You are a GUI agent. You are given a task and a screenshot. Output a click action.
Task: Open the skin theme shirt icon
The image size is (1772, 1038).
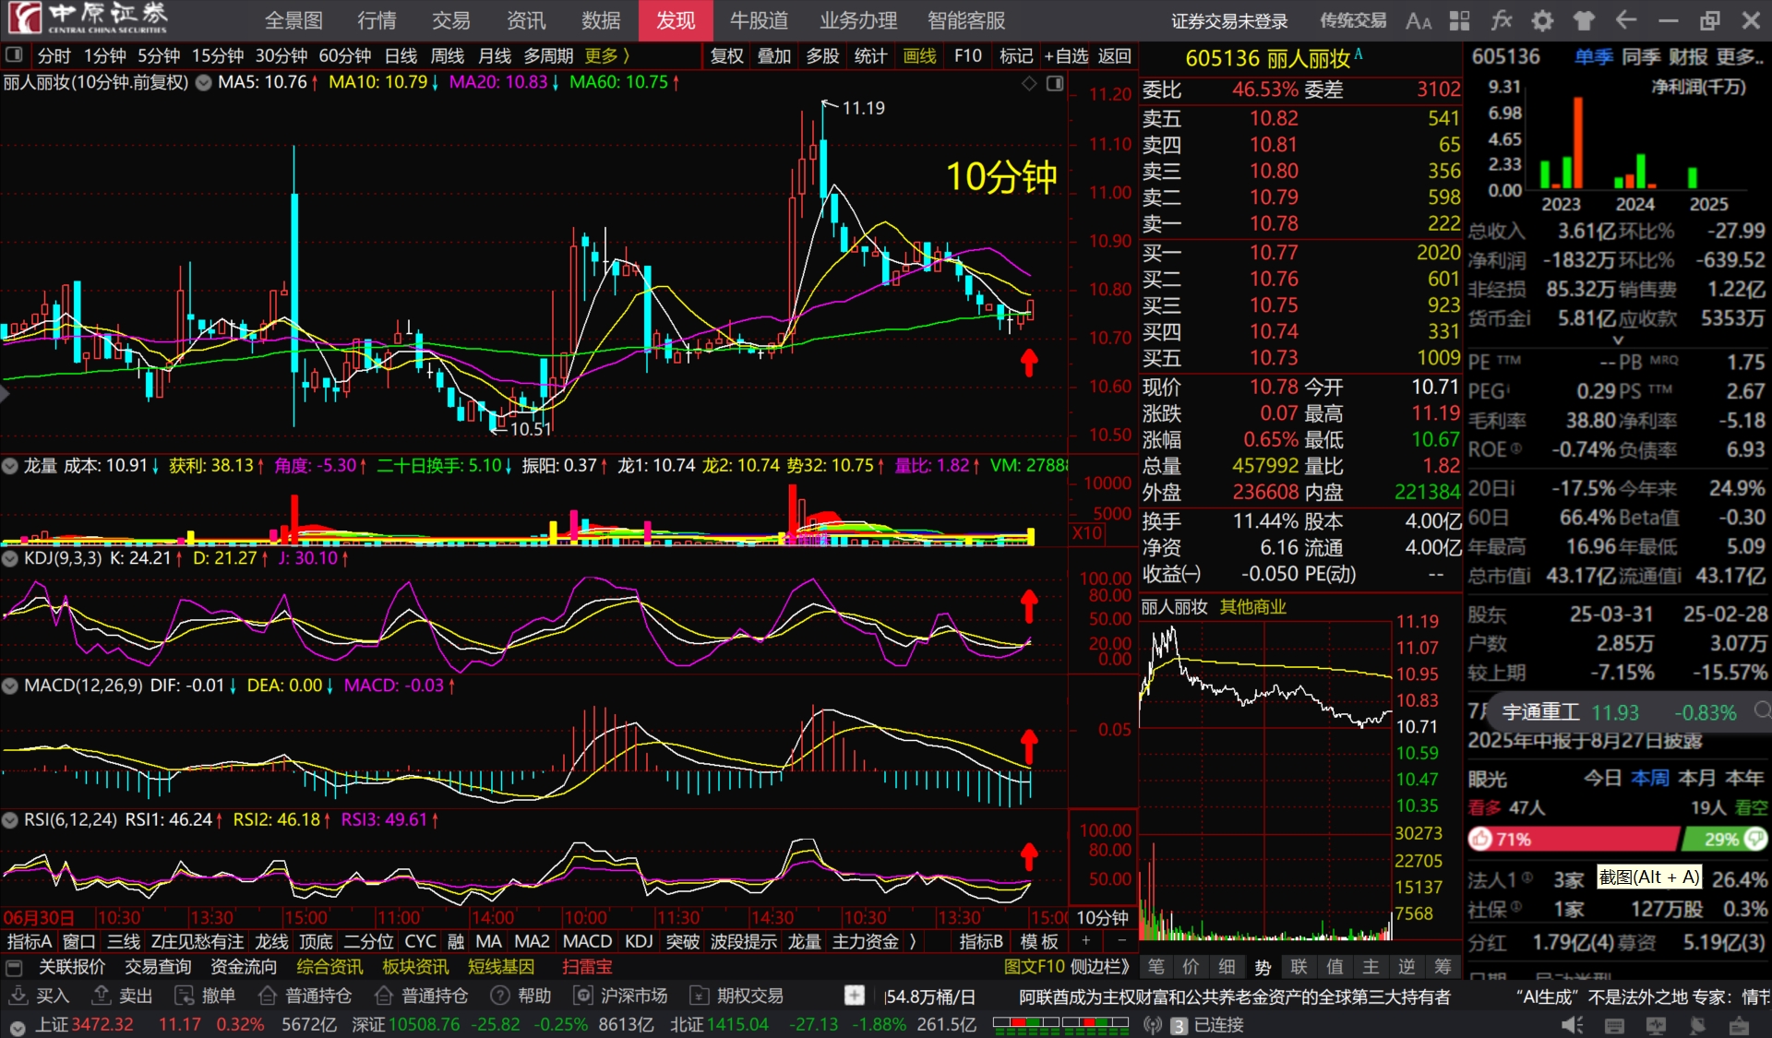[1584, 20]
